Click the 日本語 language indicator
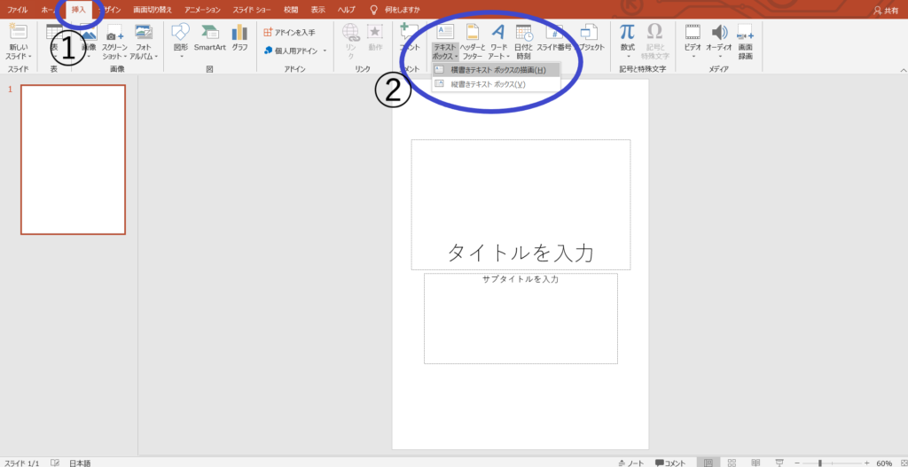908x467 pixels. click(x=80, y=463)
